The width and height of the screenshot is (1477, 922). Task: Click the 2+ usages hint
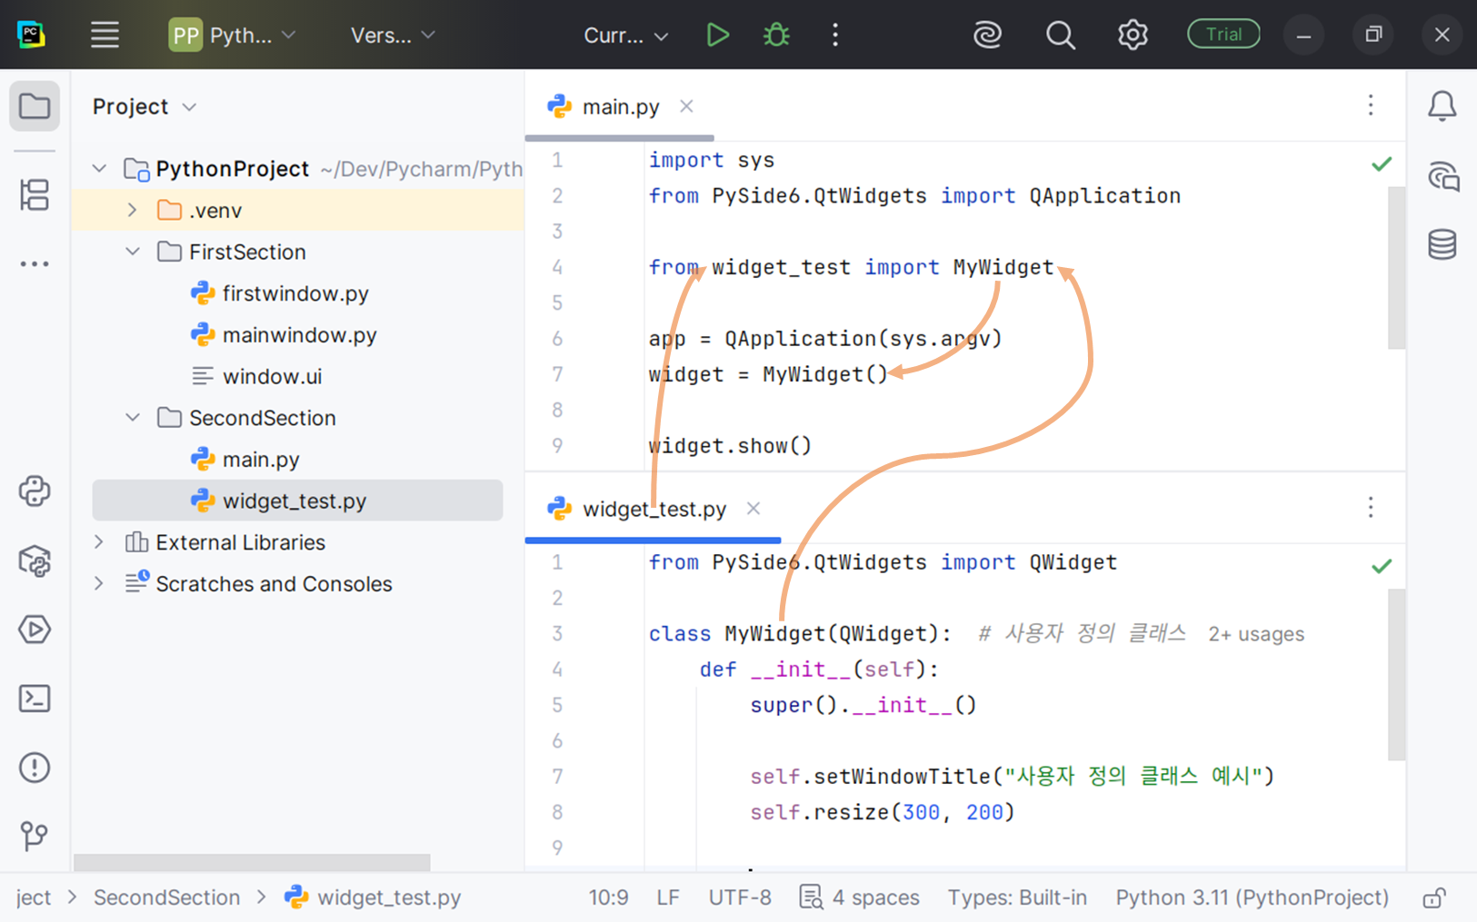(x=1256, y=634)
